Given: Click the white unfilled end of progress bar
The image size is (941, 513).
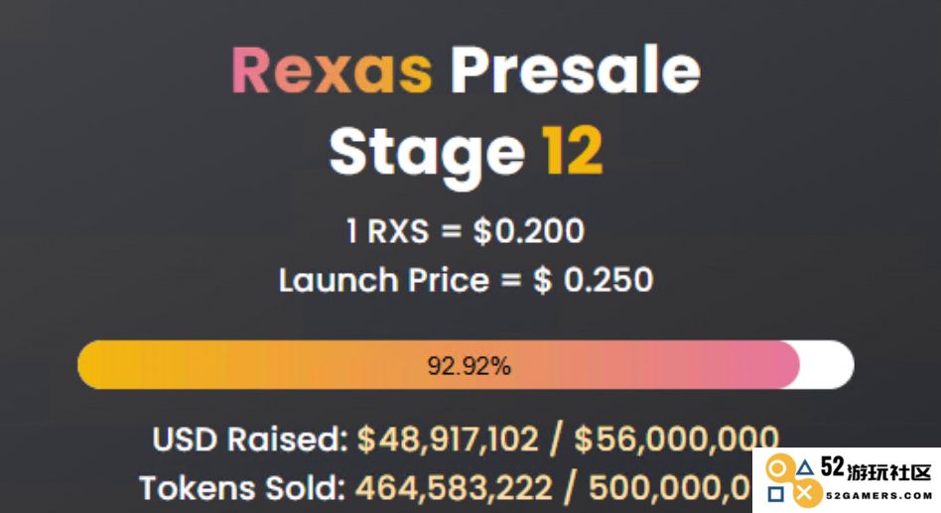Looking at the screenshot, I should click(827, 365).
